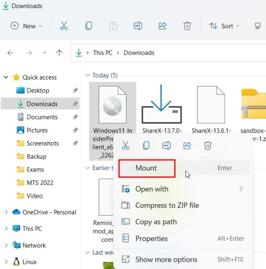The image size is (266, 269).
Task: Open the Sort dropdown menu
Action: point(224,26)
